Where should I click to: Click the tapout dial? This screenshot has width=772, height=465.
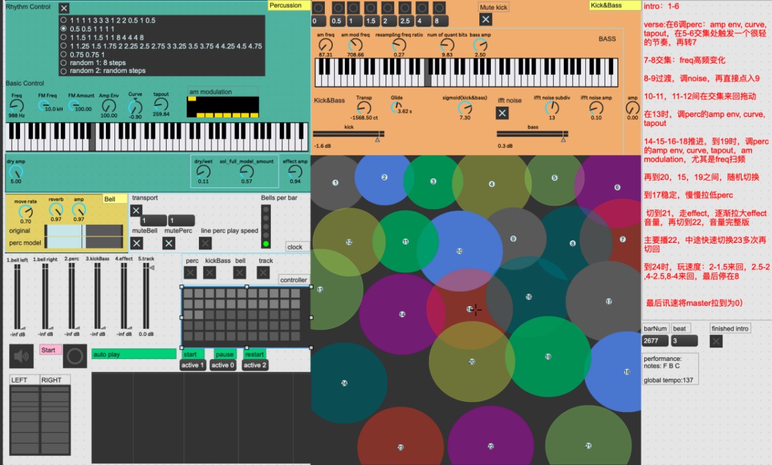pos(161,104)
